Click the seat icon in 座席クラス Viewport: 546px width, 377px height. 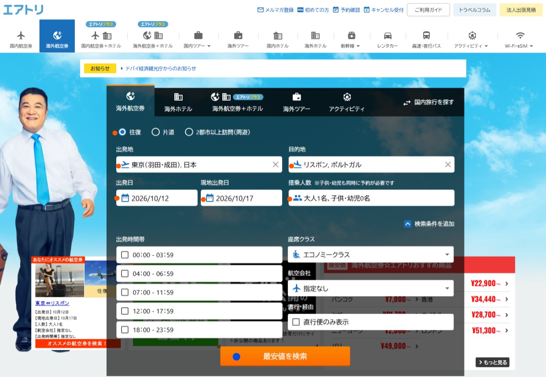pyautogui.click(x=297, y=255)
